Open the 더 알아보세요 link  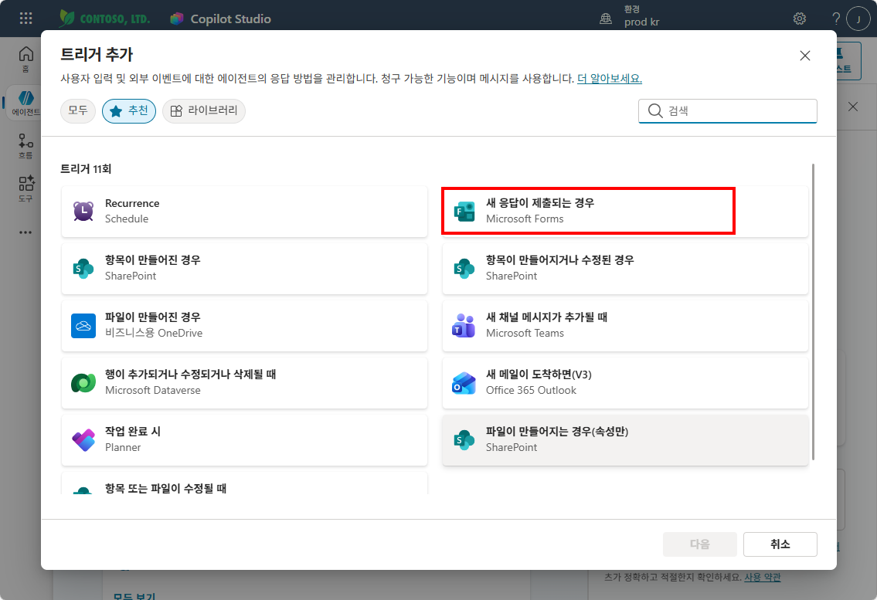609,78
